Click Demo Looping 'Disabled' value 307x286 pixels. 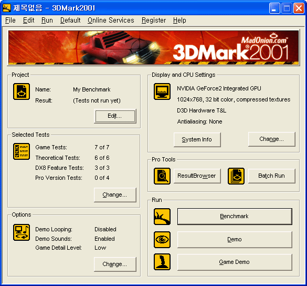(105, 229)
